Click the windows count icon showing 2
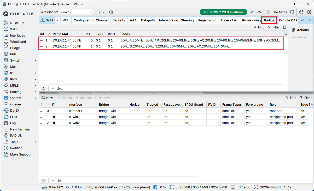 (x=100, y=12)
